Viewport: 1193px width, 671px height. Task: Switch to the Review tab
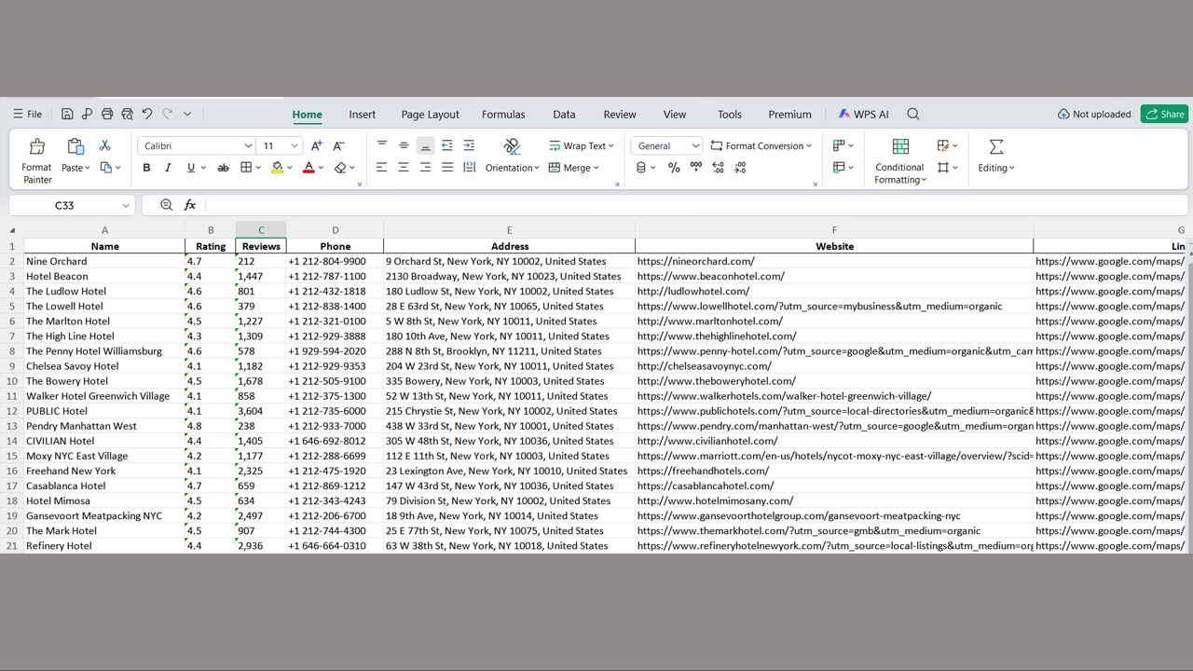(x=620, y=114)
